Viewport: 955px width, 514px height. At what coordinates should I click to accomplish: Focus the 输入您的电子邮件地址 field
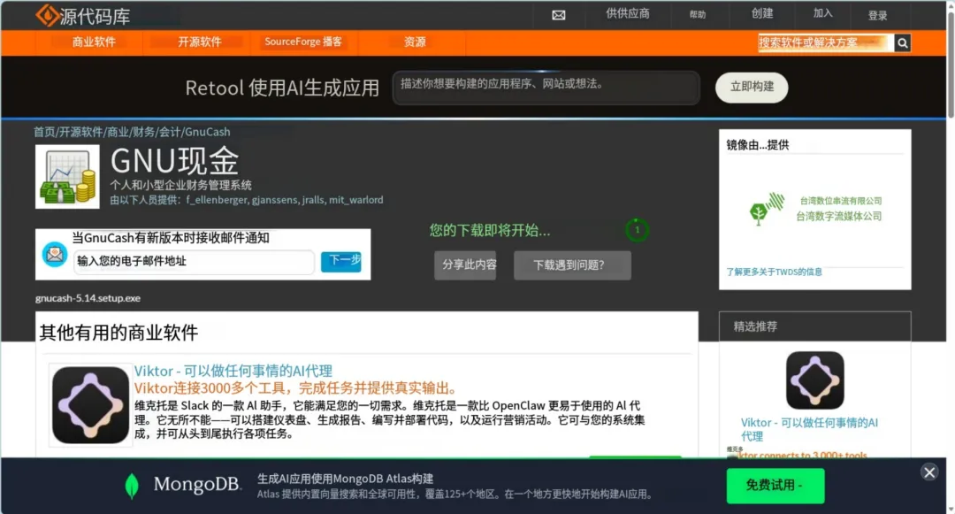point(194,261)
